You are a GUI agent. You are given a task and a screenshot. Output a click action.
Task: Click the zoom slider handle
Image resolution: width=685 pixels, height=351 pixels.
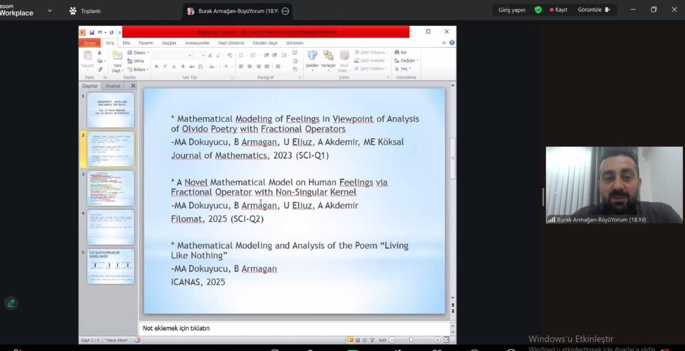[x=411, y=340]
